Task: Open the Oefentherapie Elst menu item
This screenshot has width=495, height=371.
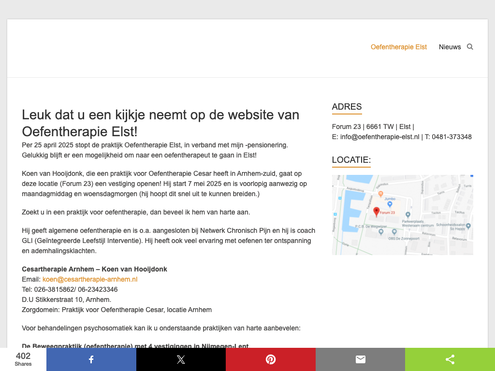Action: coord(399,47)
